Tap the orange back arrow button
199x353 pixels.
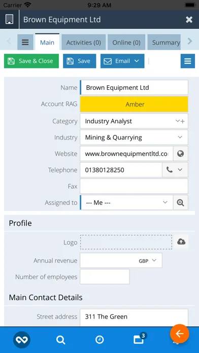(x=180, y=334)
